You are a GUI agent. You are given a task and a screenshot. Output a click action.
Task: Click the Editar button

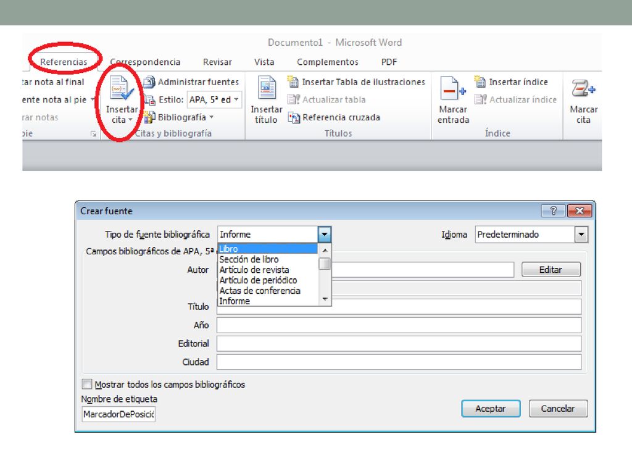click(x=551, y=270)
